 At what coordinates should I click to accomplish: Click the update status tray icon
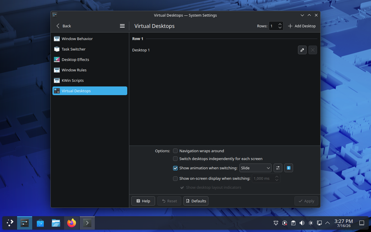[x=285, y=223]
